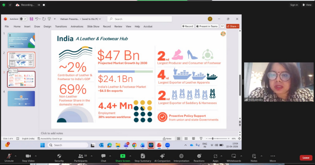Click the red Leave meeting button

click(306, 158)
